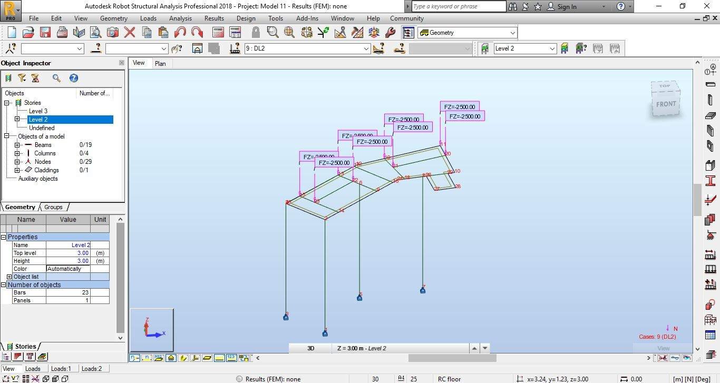Click the Screen Capture camera icon
Image resolution: width=720 pixels, height=383 pixels.
pyautogui.click(x=112, y=33)
